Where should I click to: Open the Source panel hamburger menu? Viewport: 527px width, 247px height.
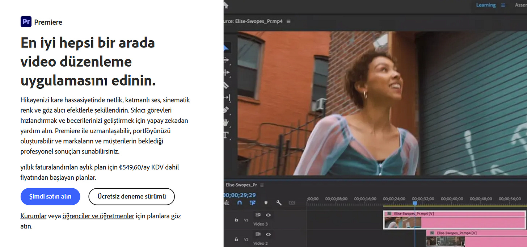(x=288, y=21)
